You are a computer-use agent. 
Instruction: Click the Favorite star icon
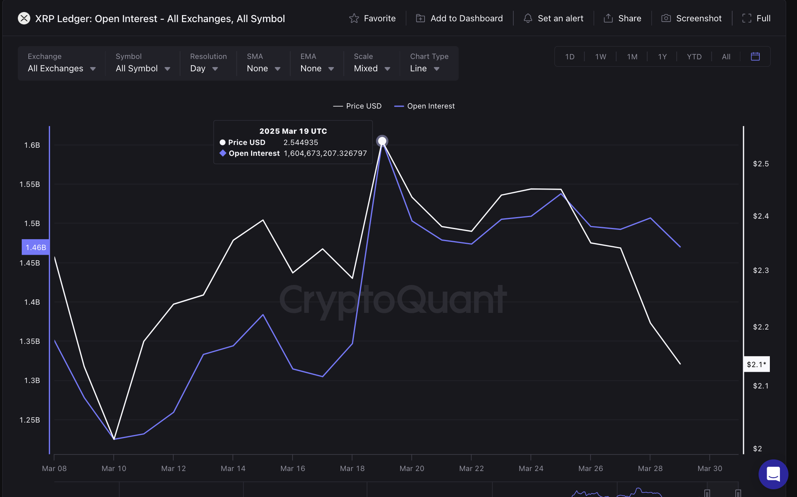[x=354, y=18]
